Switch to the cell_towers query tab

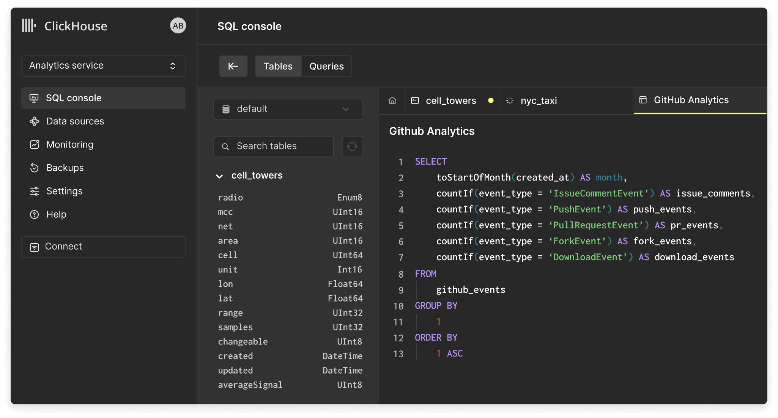coord(453,101)
